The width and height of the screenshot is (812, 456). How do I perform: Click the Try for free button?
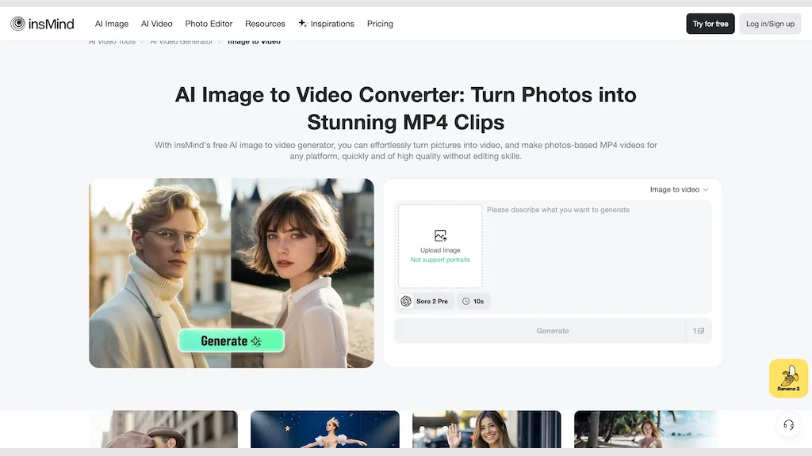click(710, 24)
